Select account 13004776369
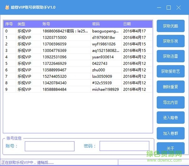The height and width of the screenshot is (166, 189). coord(54,50)
